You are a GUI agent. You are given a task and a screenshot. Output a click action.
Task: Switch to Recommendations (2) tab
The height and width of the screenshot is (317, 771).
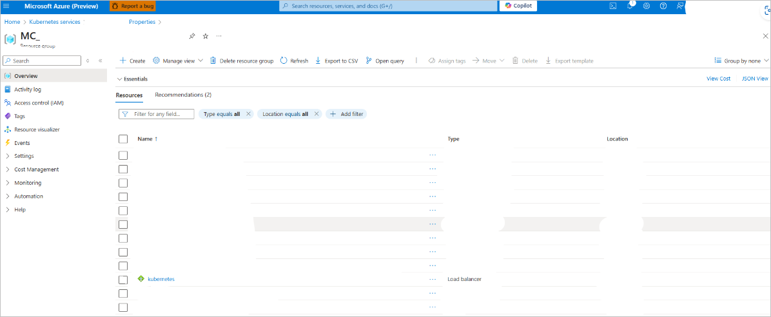pyautogui.click(x=183, y=94)
